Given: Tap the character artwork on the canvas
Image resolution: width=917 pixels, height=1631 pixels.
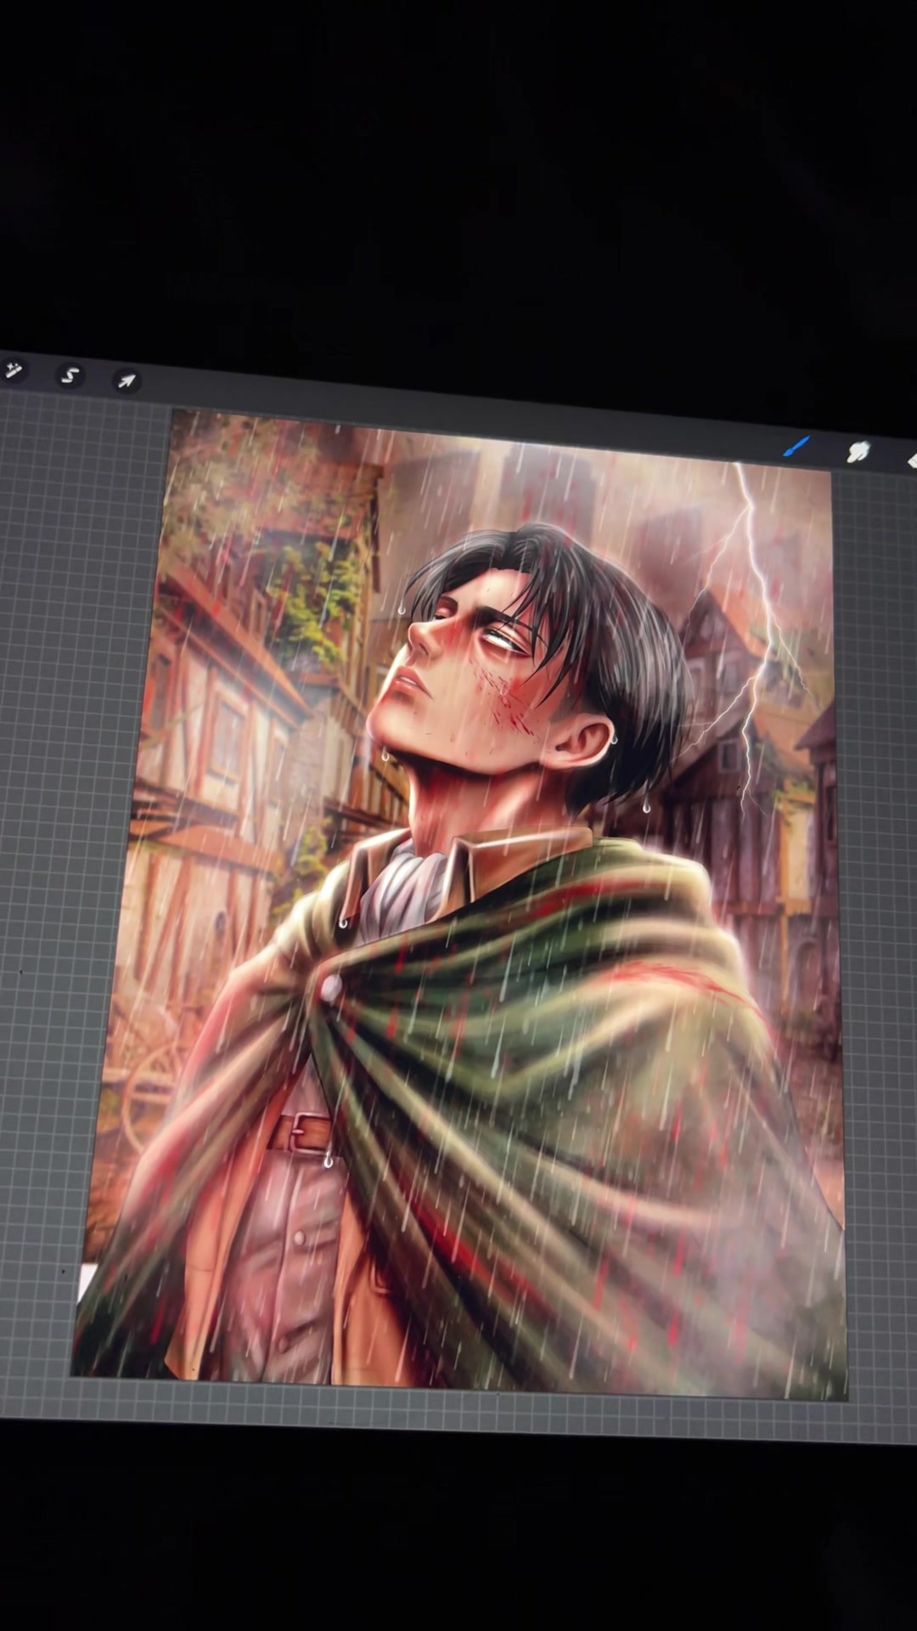Looking at the screenshot, I should [x=458, y=905].
